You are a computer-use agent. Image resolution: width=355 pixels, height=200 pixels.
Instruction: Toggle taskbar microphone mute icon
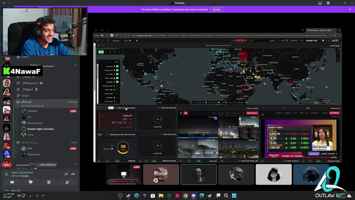coord(37,196)
